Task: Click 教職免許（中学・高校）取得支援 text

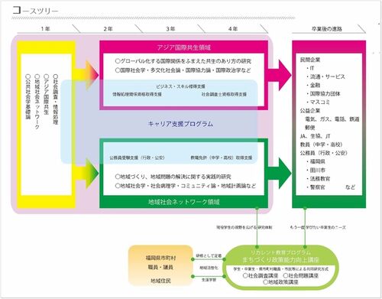Action: (222, 158)
